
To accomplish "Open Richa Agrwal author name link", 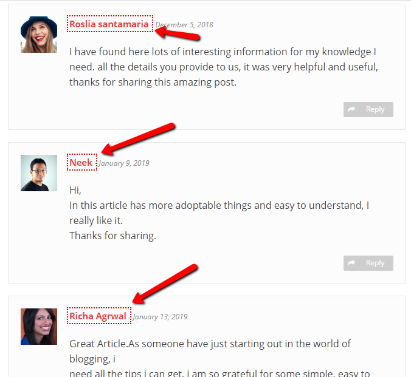I will pyautogui.click(x=98, y=316).
